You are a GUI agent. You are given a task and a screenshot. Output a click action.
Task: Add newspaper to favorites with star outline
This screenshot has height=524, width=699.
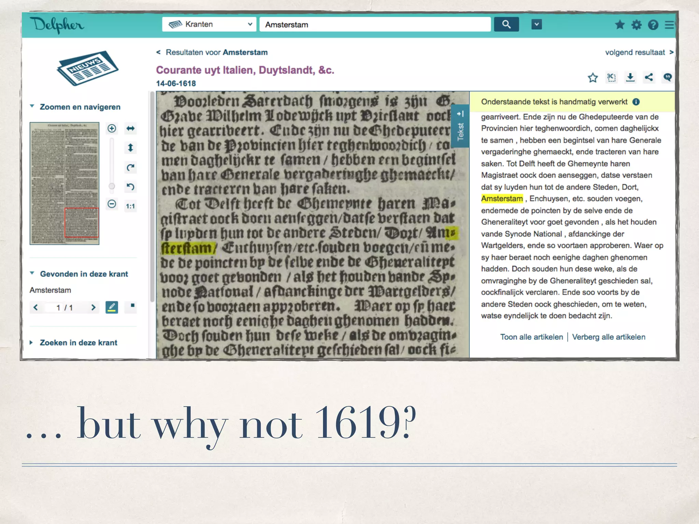coord(593,77)
